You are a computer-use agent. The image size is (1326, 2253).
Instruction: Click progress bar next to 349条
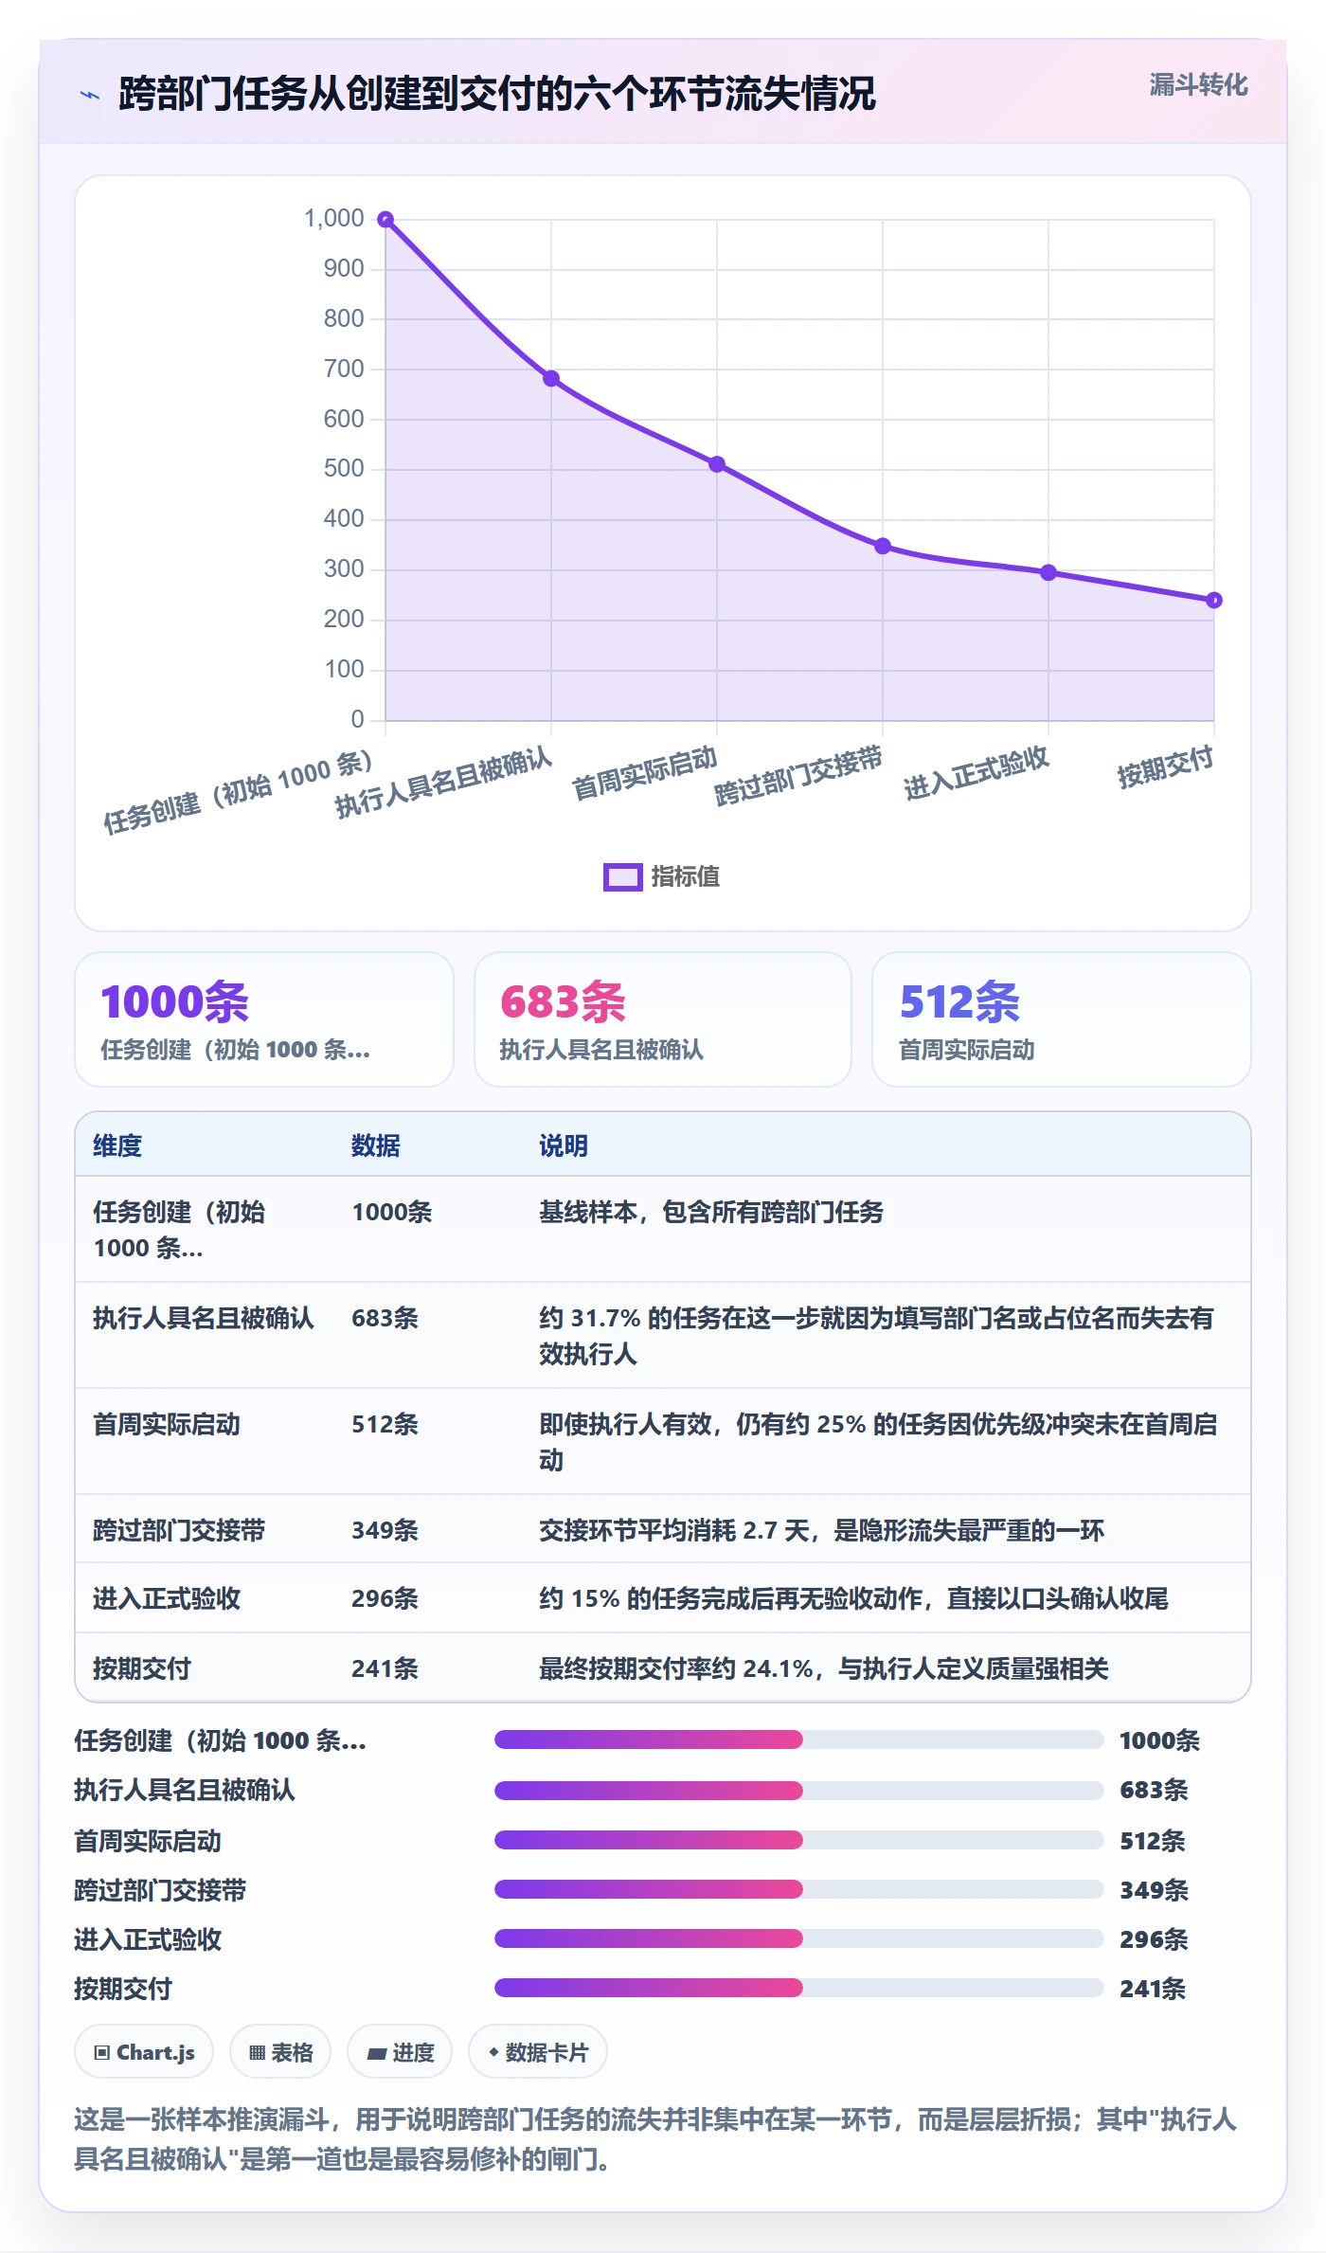tap(798, 1889)
